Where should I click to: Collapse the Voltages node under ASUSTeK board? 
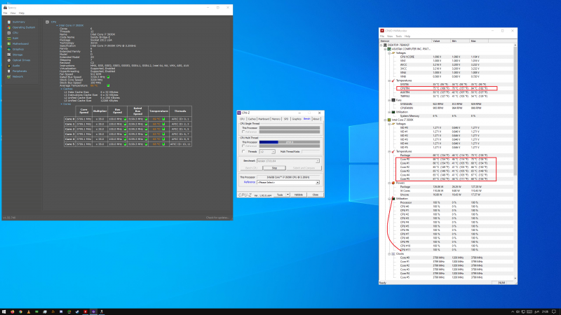388,53
